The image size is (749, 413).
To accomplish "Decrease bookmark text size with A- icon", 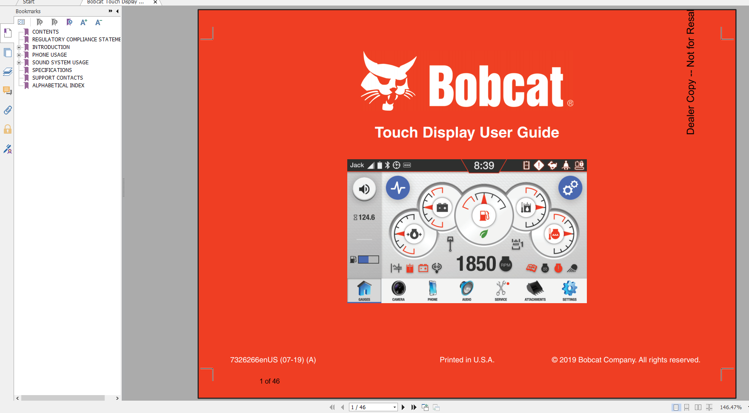I will pyautogui.click(x=98, y=22).
